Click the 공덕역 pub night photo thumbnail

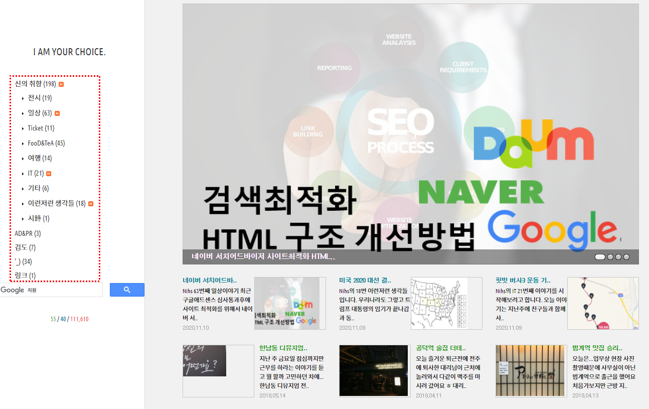375,371
